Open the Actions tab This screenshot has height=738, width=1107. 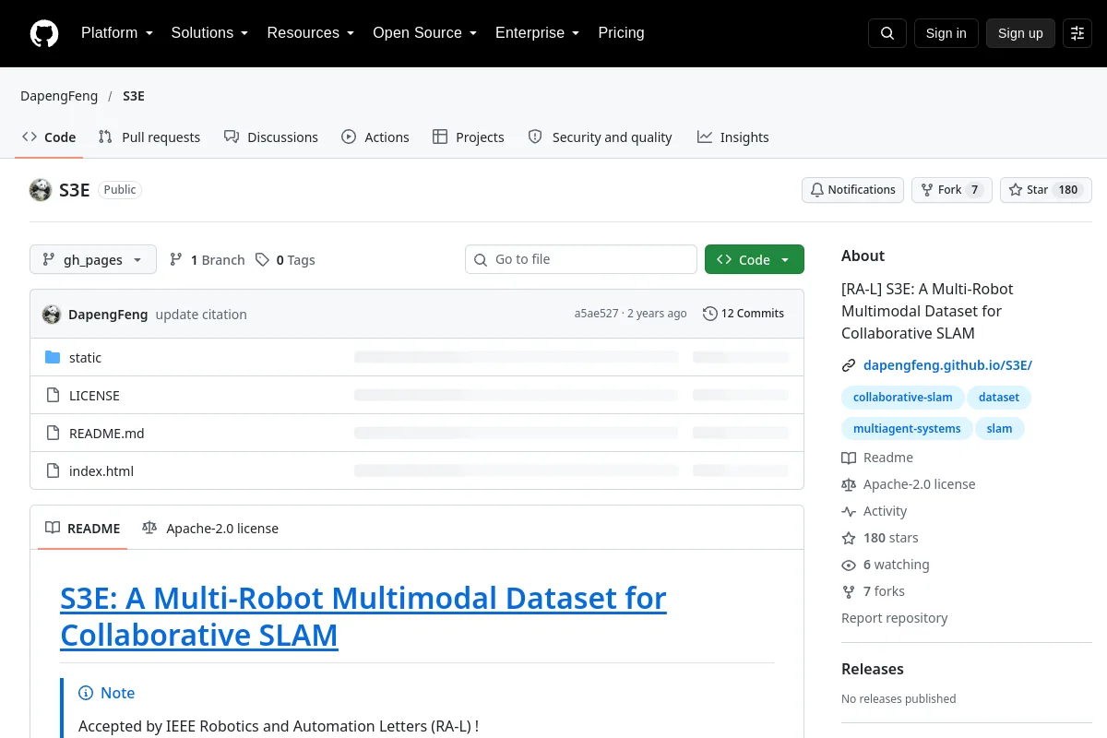pos(375,137)
